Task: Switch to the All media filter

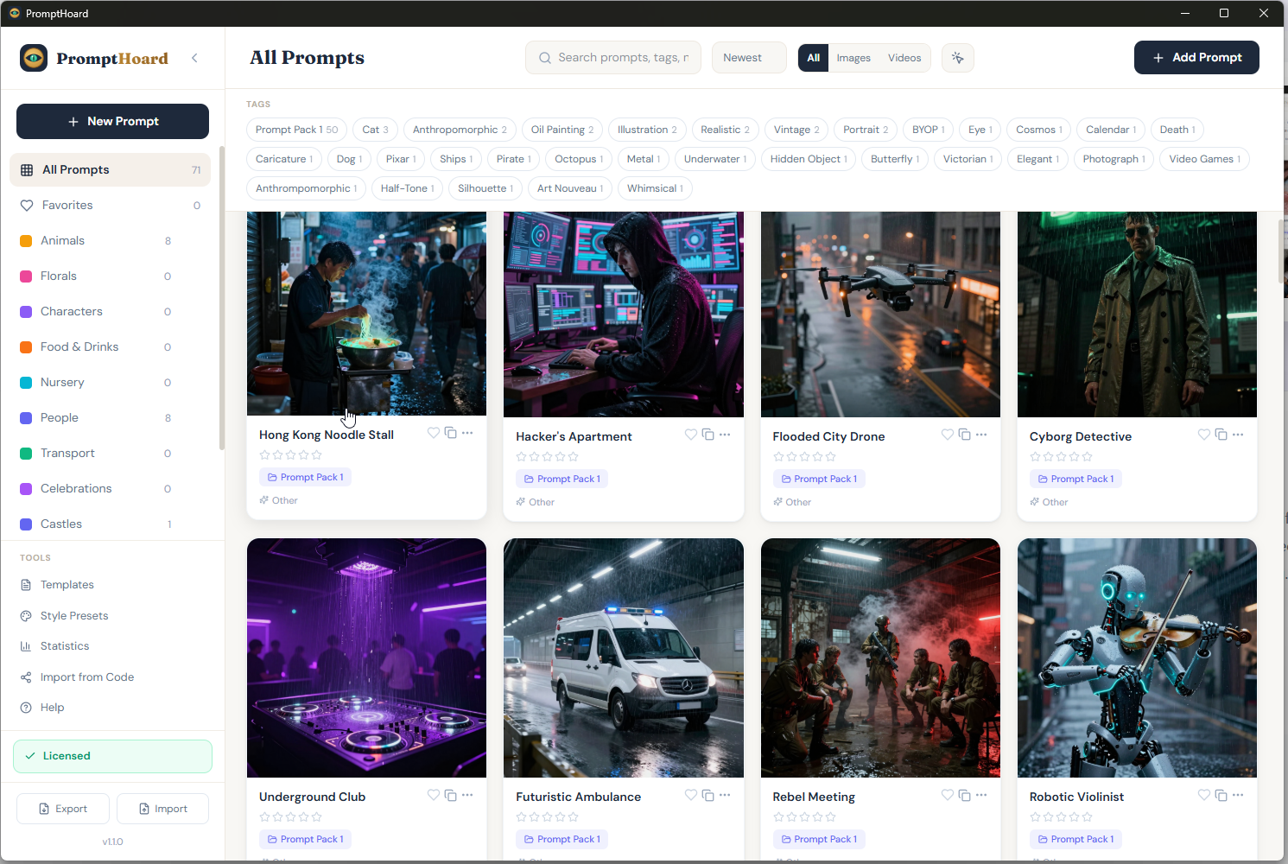Action: 813,58
